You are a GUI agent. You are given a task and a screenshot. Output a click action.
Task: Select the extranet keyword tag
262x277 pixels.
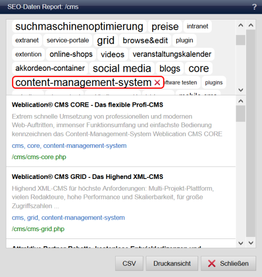27,40
